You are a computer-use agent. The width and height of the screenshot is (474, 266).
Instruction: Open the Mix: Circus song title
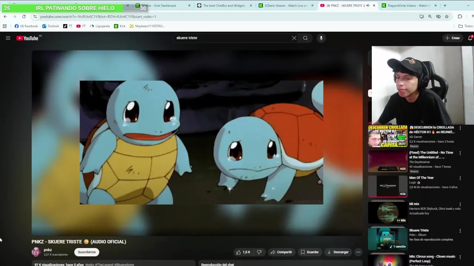432,259
